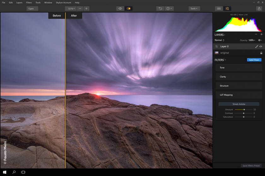Click the zoom in plus button
Image resolution: width=265 pixels, height=176 pixels.
(86, 8)
